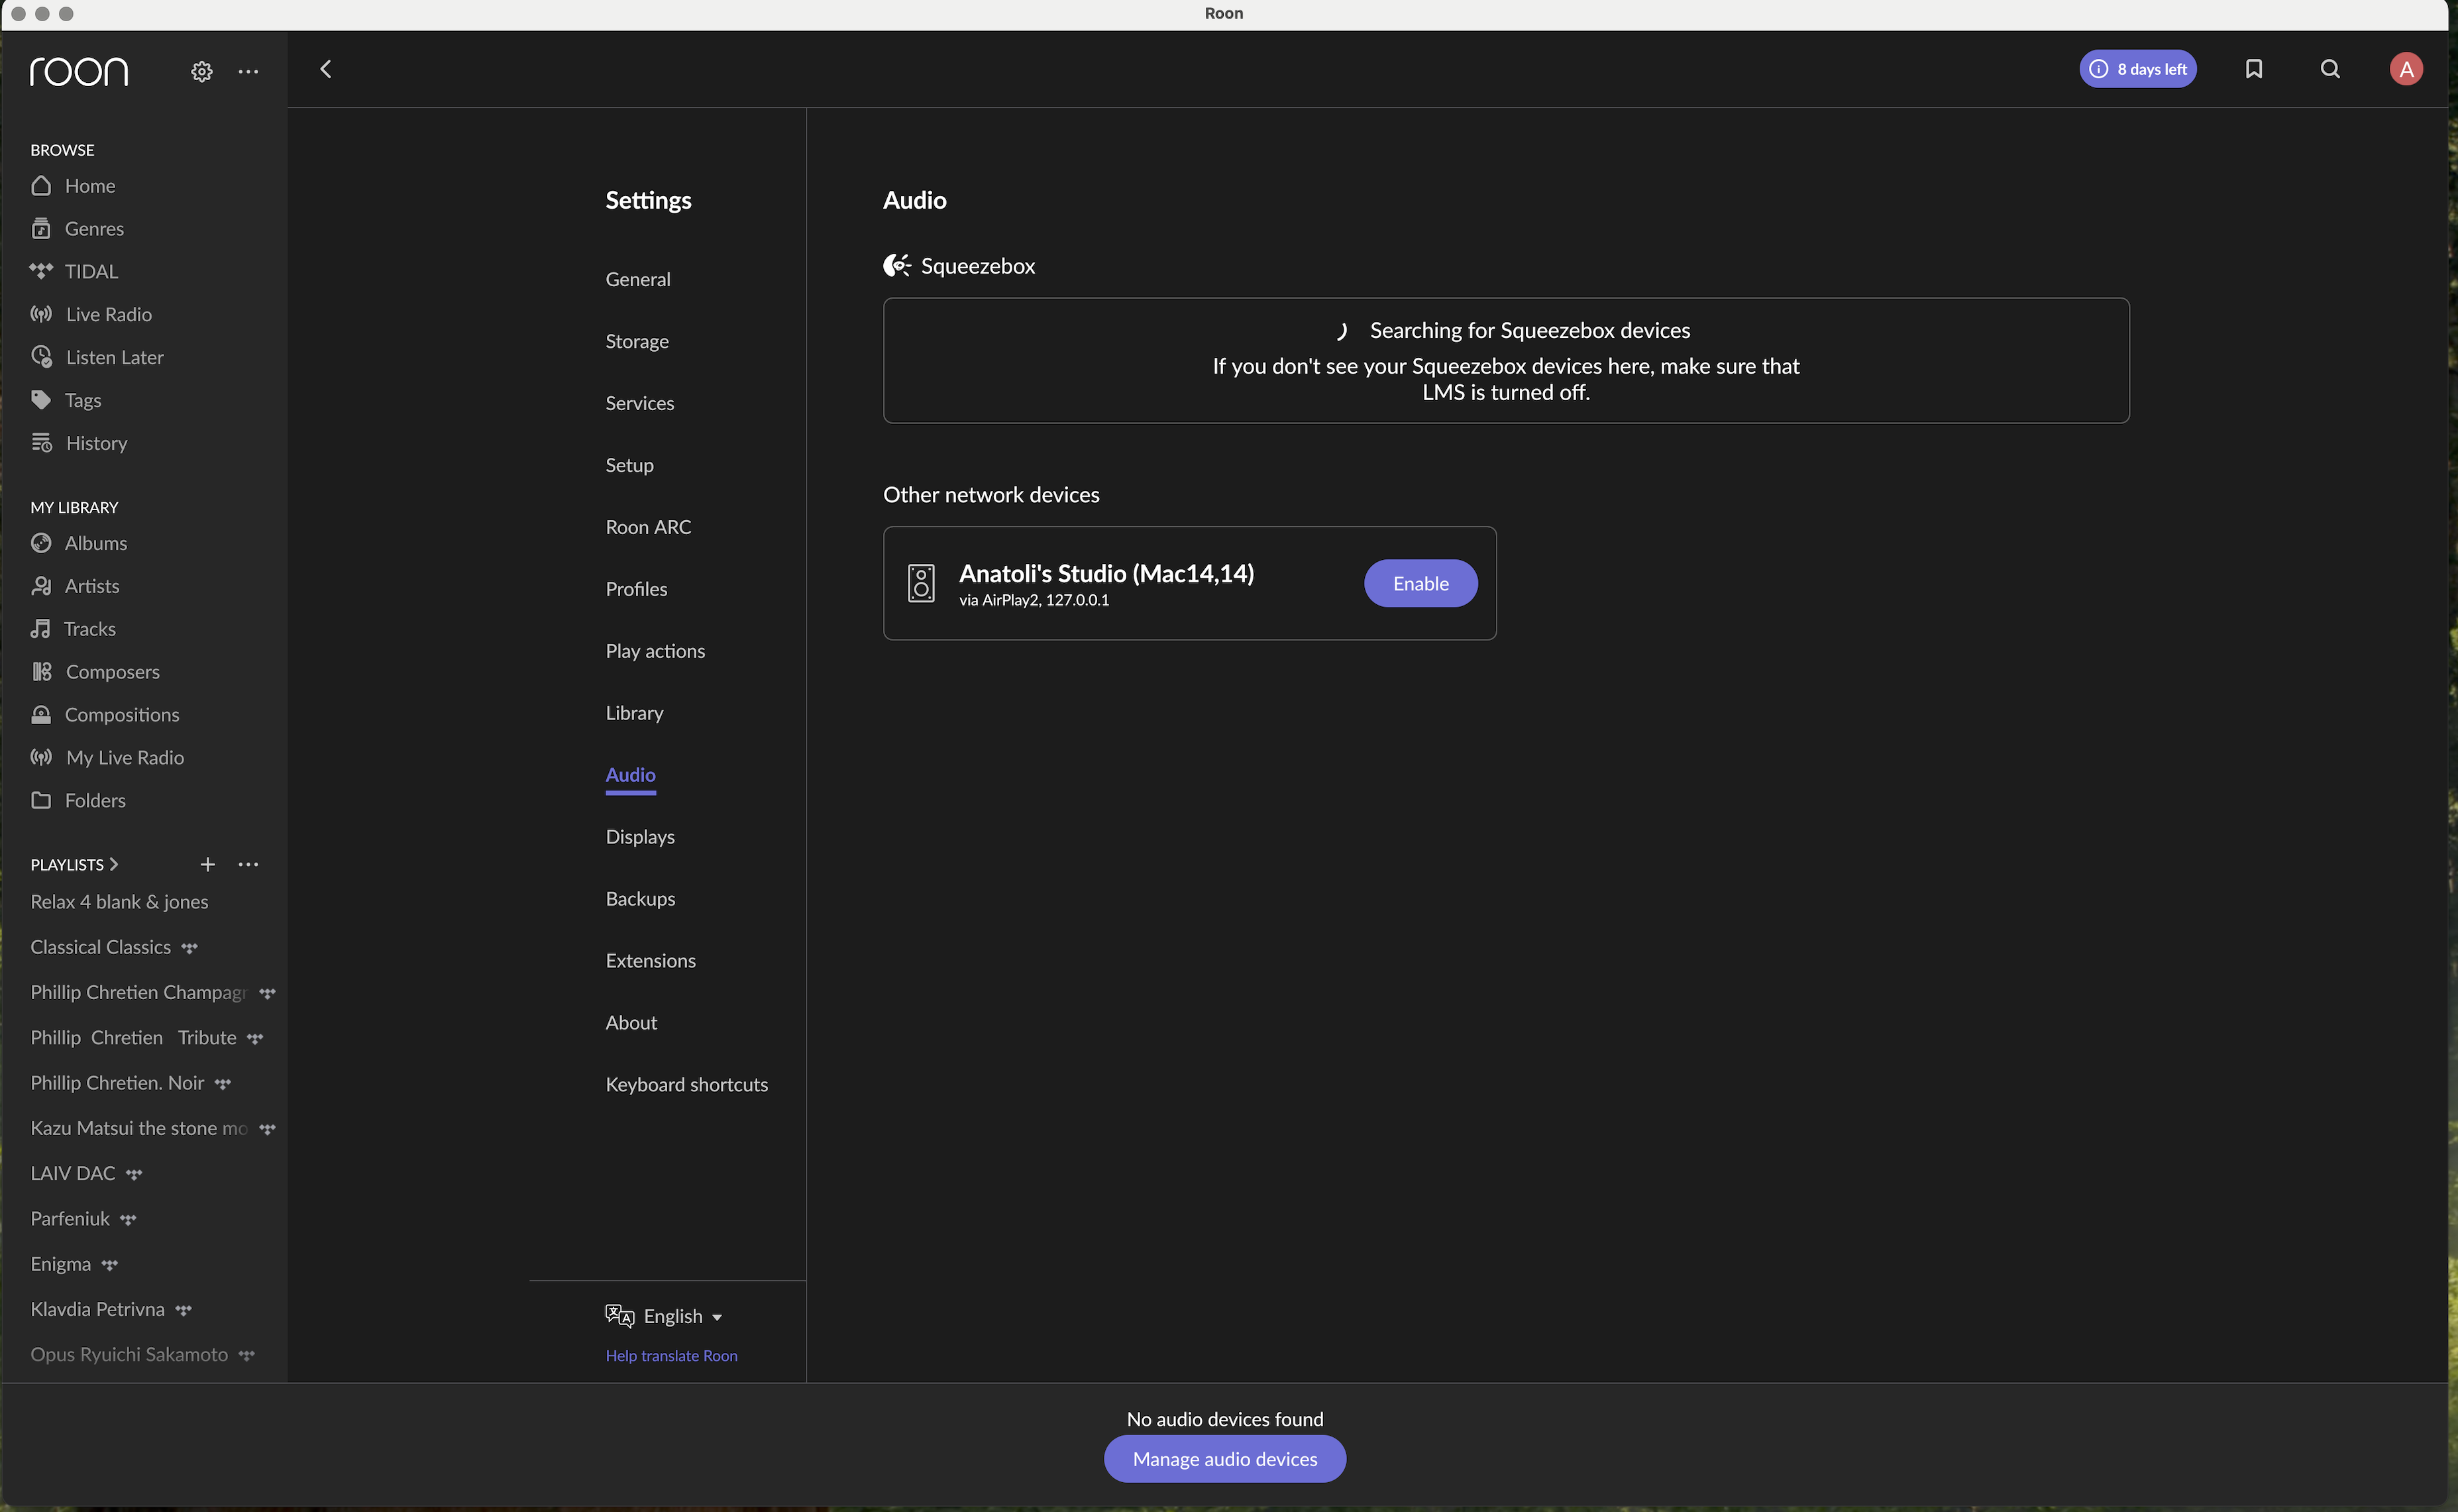Open Profiles settings tab

(x=636, y=589)
